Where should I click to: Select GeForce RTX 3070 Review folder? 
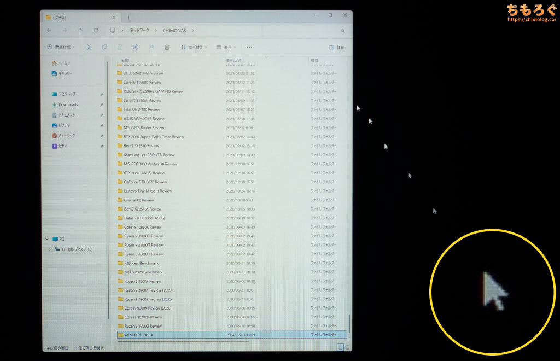[145, 182]
